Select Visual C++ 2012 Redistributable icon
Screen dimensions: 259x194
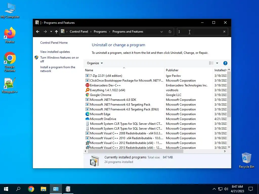pos(87,143)
